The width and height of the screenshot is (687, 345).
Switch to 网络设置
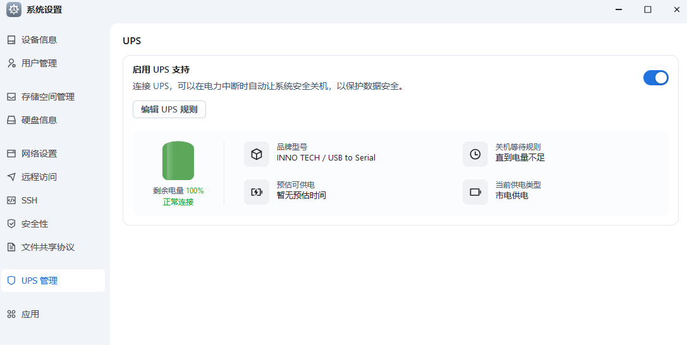coord(53,154)
